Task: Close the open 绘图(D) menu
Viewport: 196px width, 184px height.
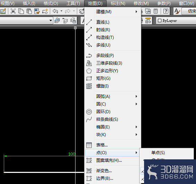Action: point(95,3)
